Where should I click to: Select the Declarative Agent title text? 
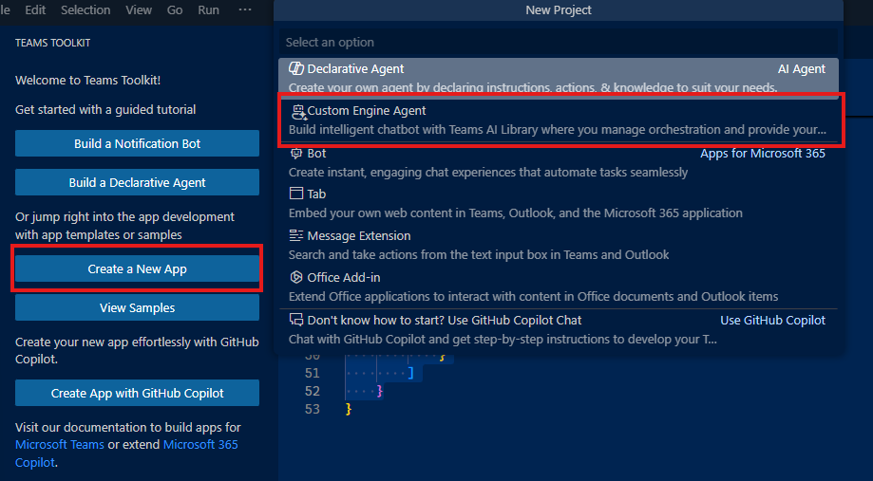click(355, 68)
